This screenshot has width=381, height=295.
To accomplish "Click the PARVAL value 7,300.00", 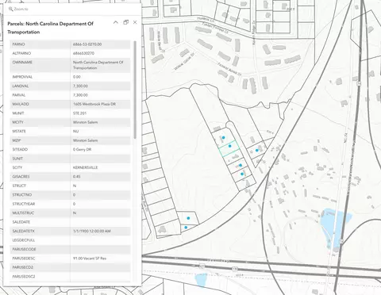I will pyautogui.click(x=80, y=95).
